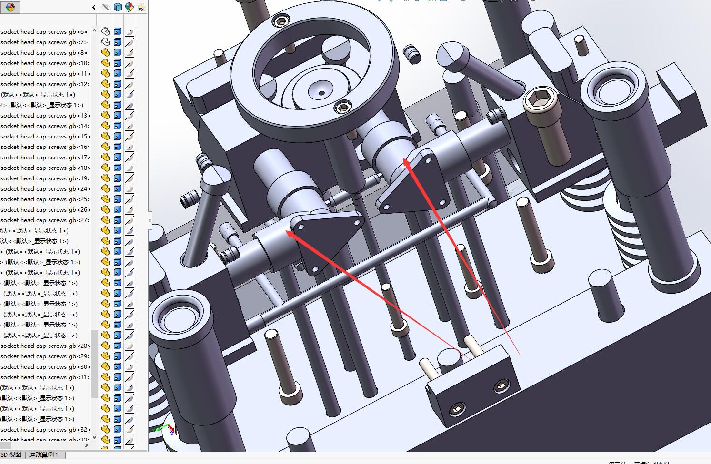
Task: Select socket head cap screws gb<27> row
Action: pyautogui.click(x=45, y=220)
